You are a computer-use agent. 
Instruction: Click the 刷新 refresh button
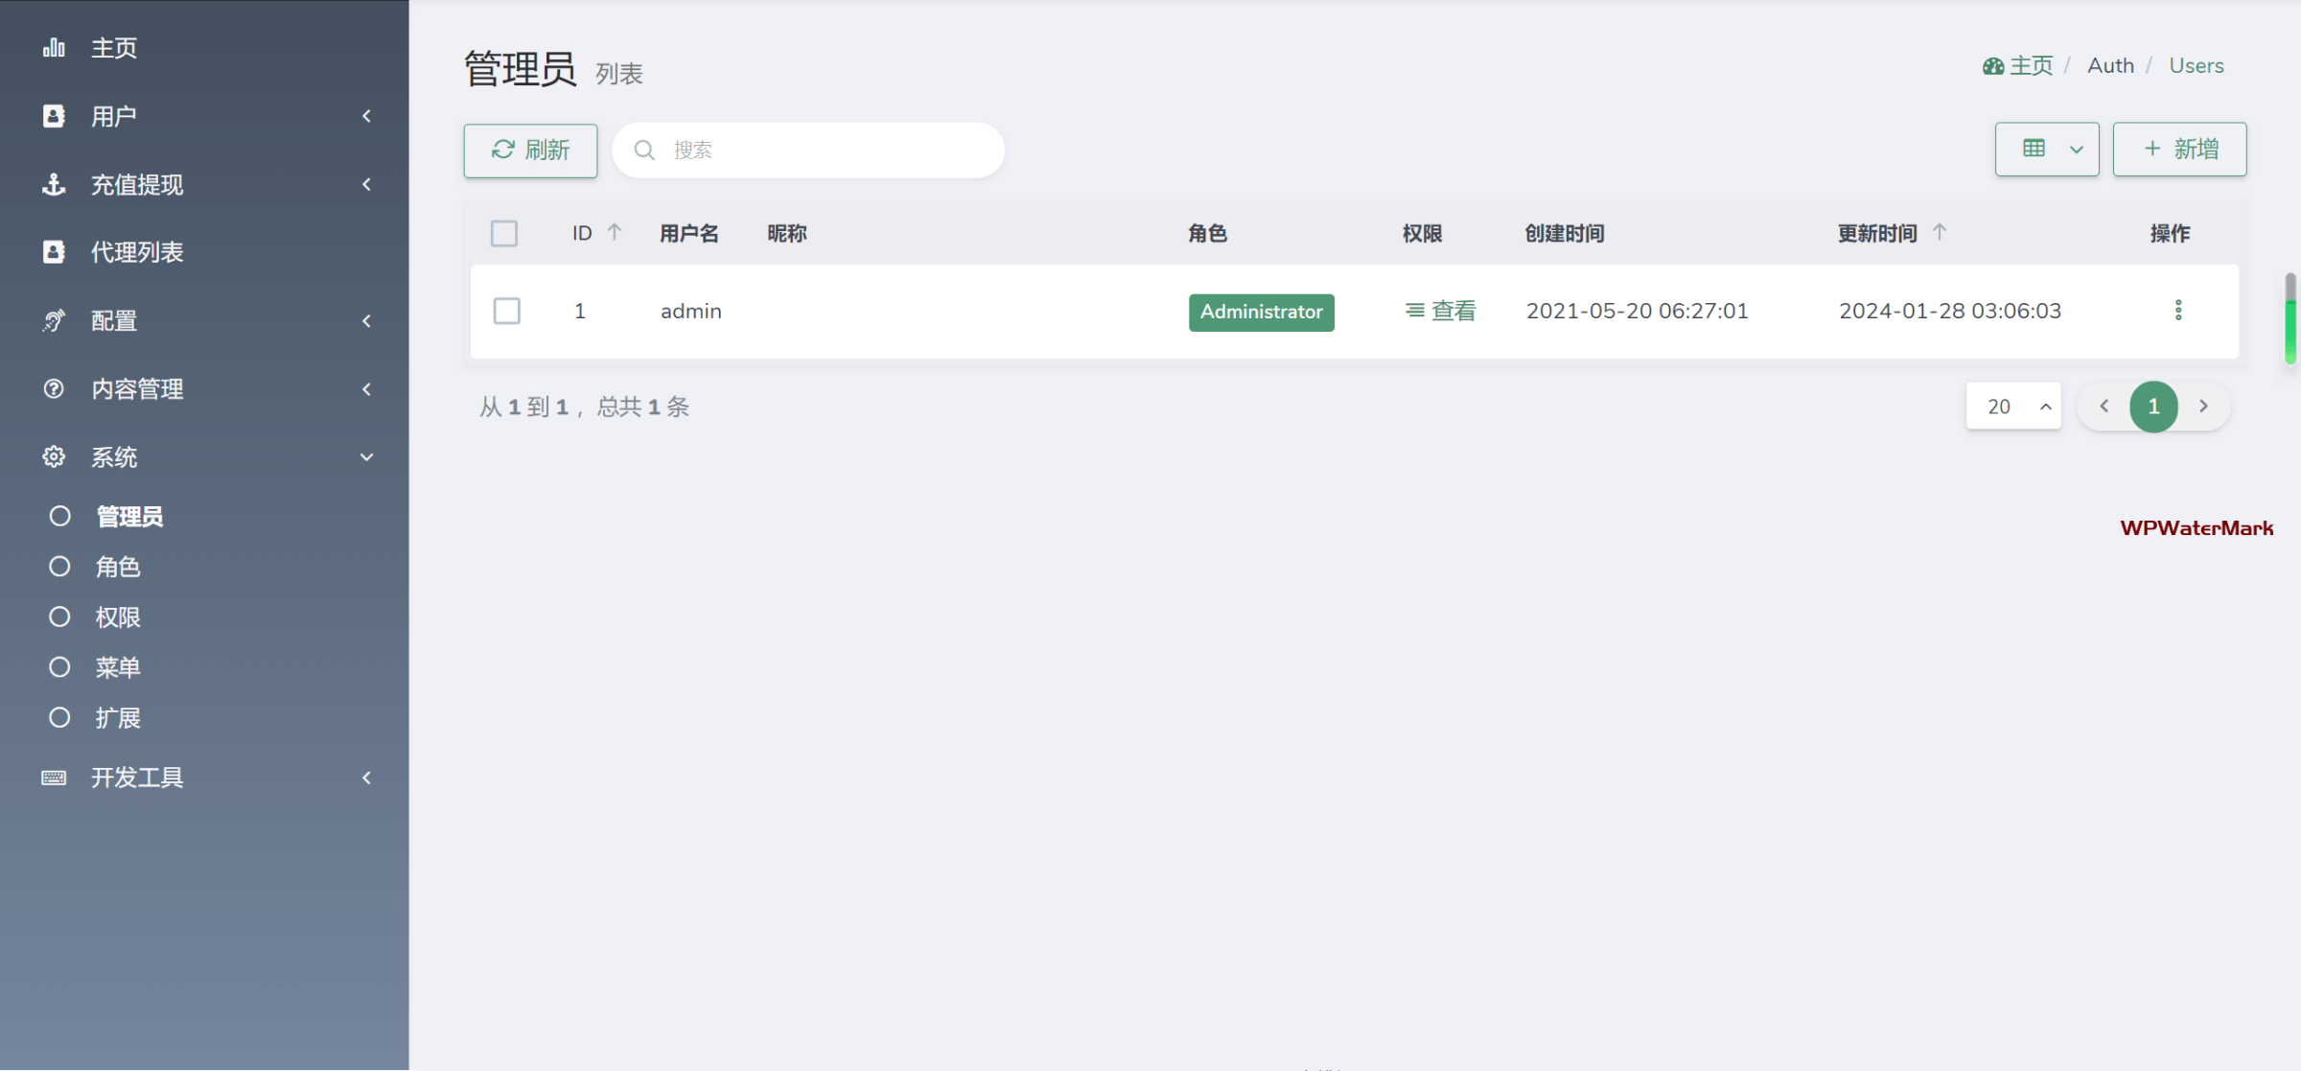[x=530, y=151]
